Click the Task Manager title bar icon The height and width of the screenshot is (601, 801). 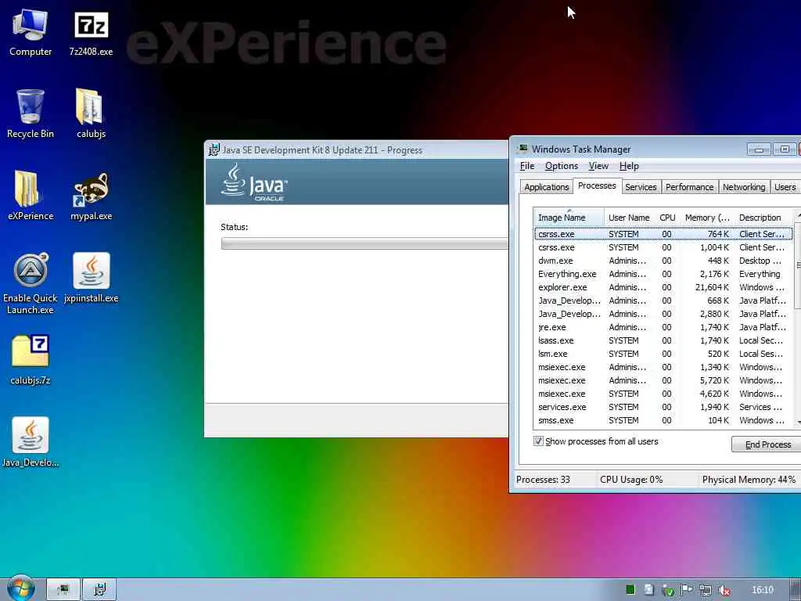[523, 149]
